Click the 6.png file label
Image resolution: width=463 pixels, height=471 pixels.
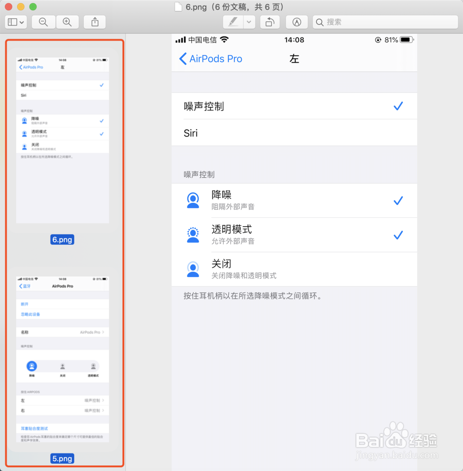point(62,240)
